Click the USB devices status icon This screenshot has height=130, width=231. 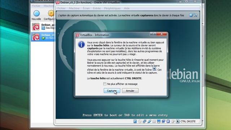point(149,121)
